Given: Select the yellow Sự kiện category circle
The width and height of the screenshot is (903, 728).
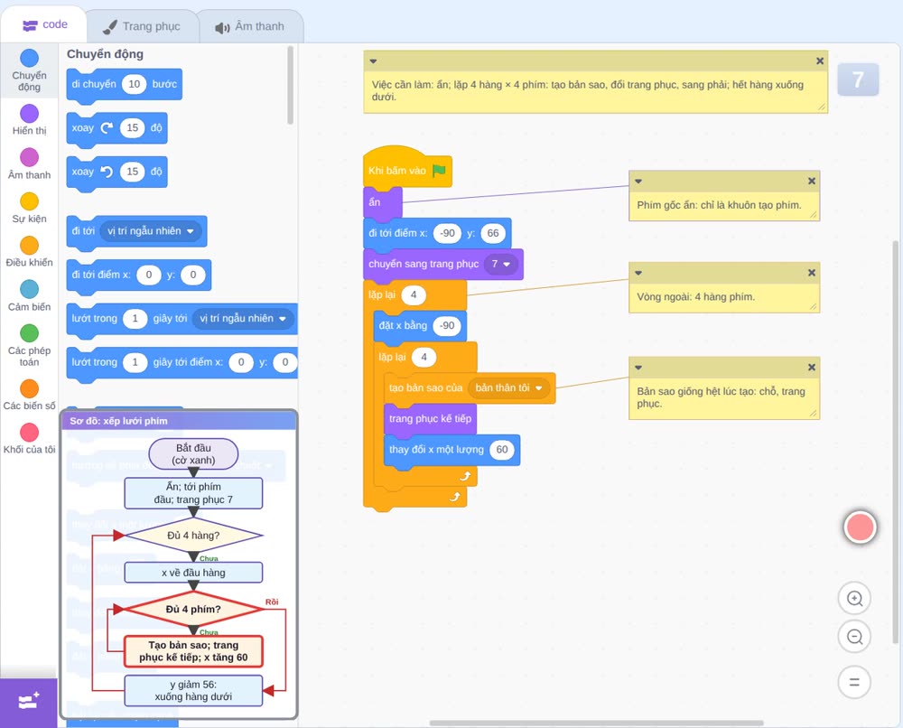Looking at the screenshot, I should tap(30, 201).
